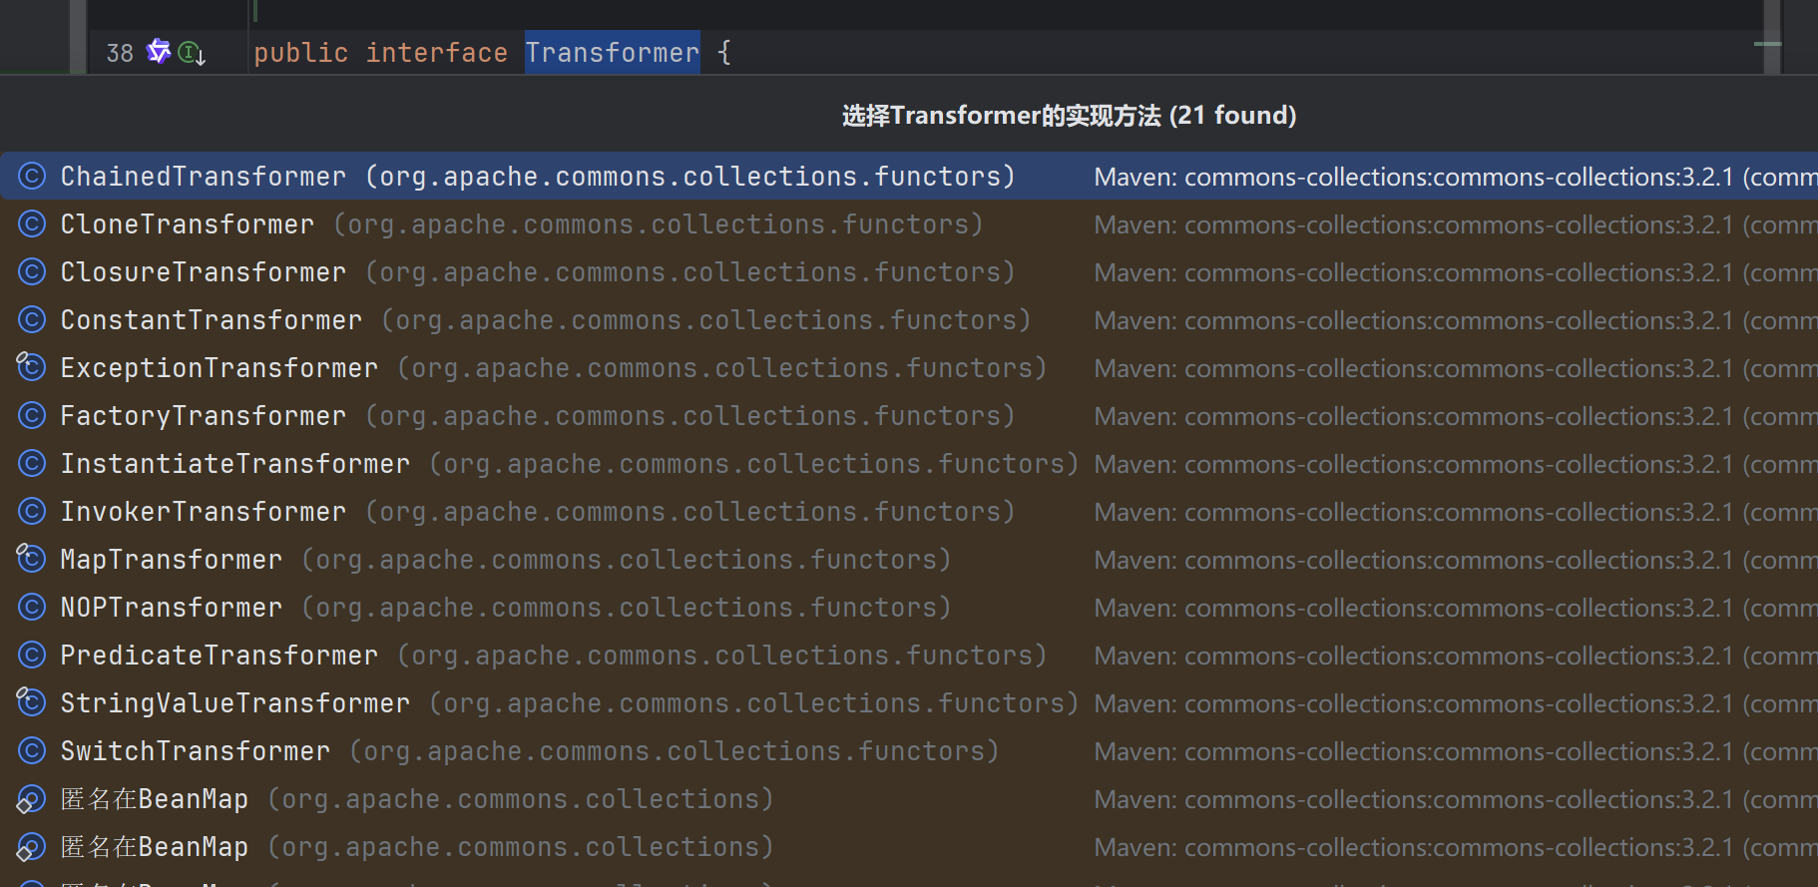Click class icon beside ClosureTransformer
Viewport: 1818px width, 887px height.
click(x=32, y=272)
